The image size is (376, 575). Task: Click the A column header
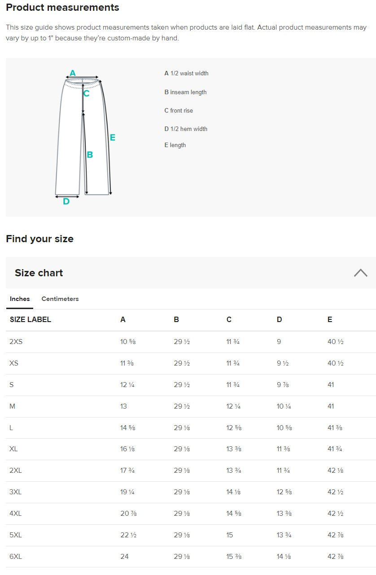point(123,320)
